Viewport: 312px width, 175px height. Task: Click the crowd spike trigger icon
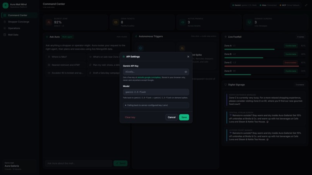tap(182, 48)
